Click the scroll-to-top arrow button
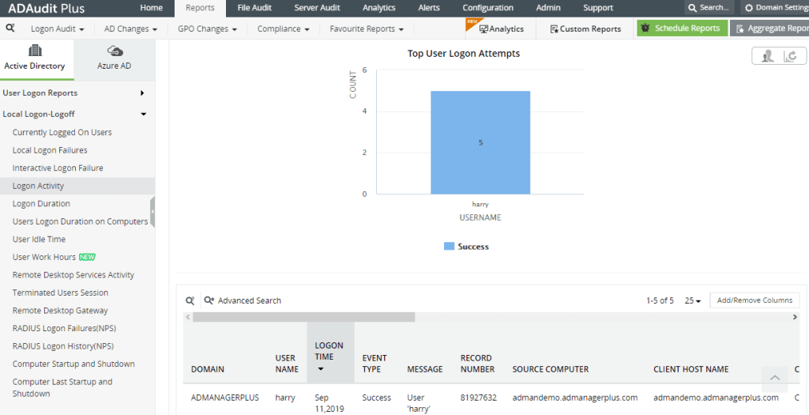Image resolution: width=809 pixels, height=415 pixels. point(774,378)
